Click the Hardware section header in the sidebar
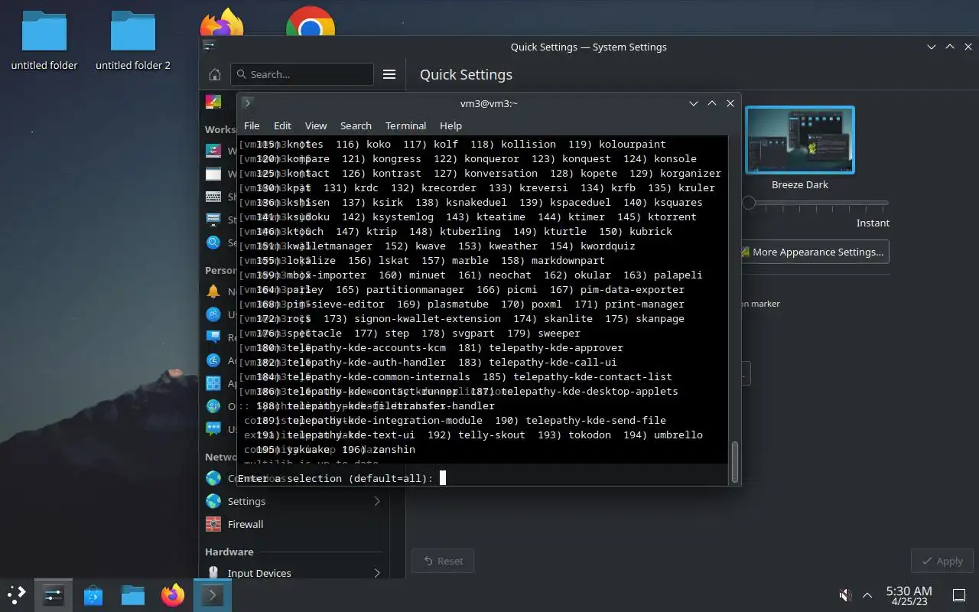Viewport: 979px width, 612px height. [x=229, y=552]
